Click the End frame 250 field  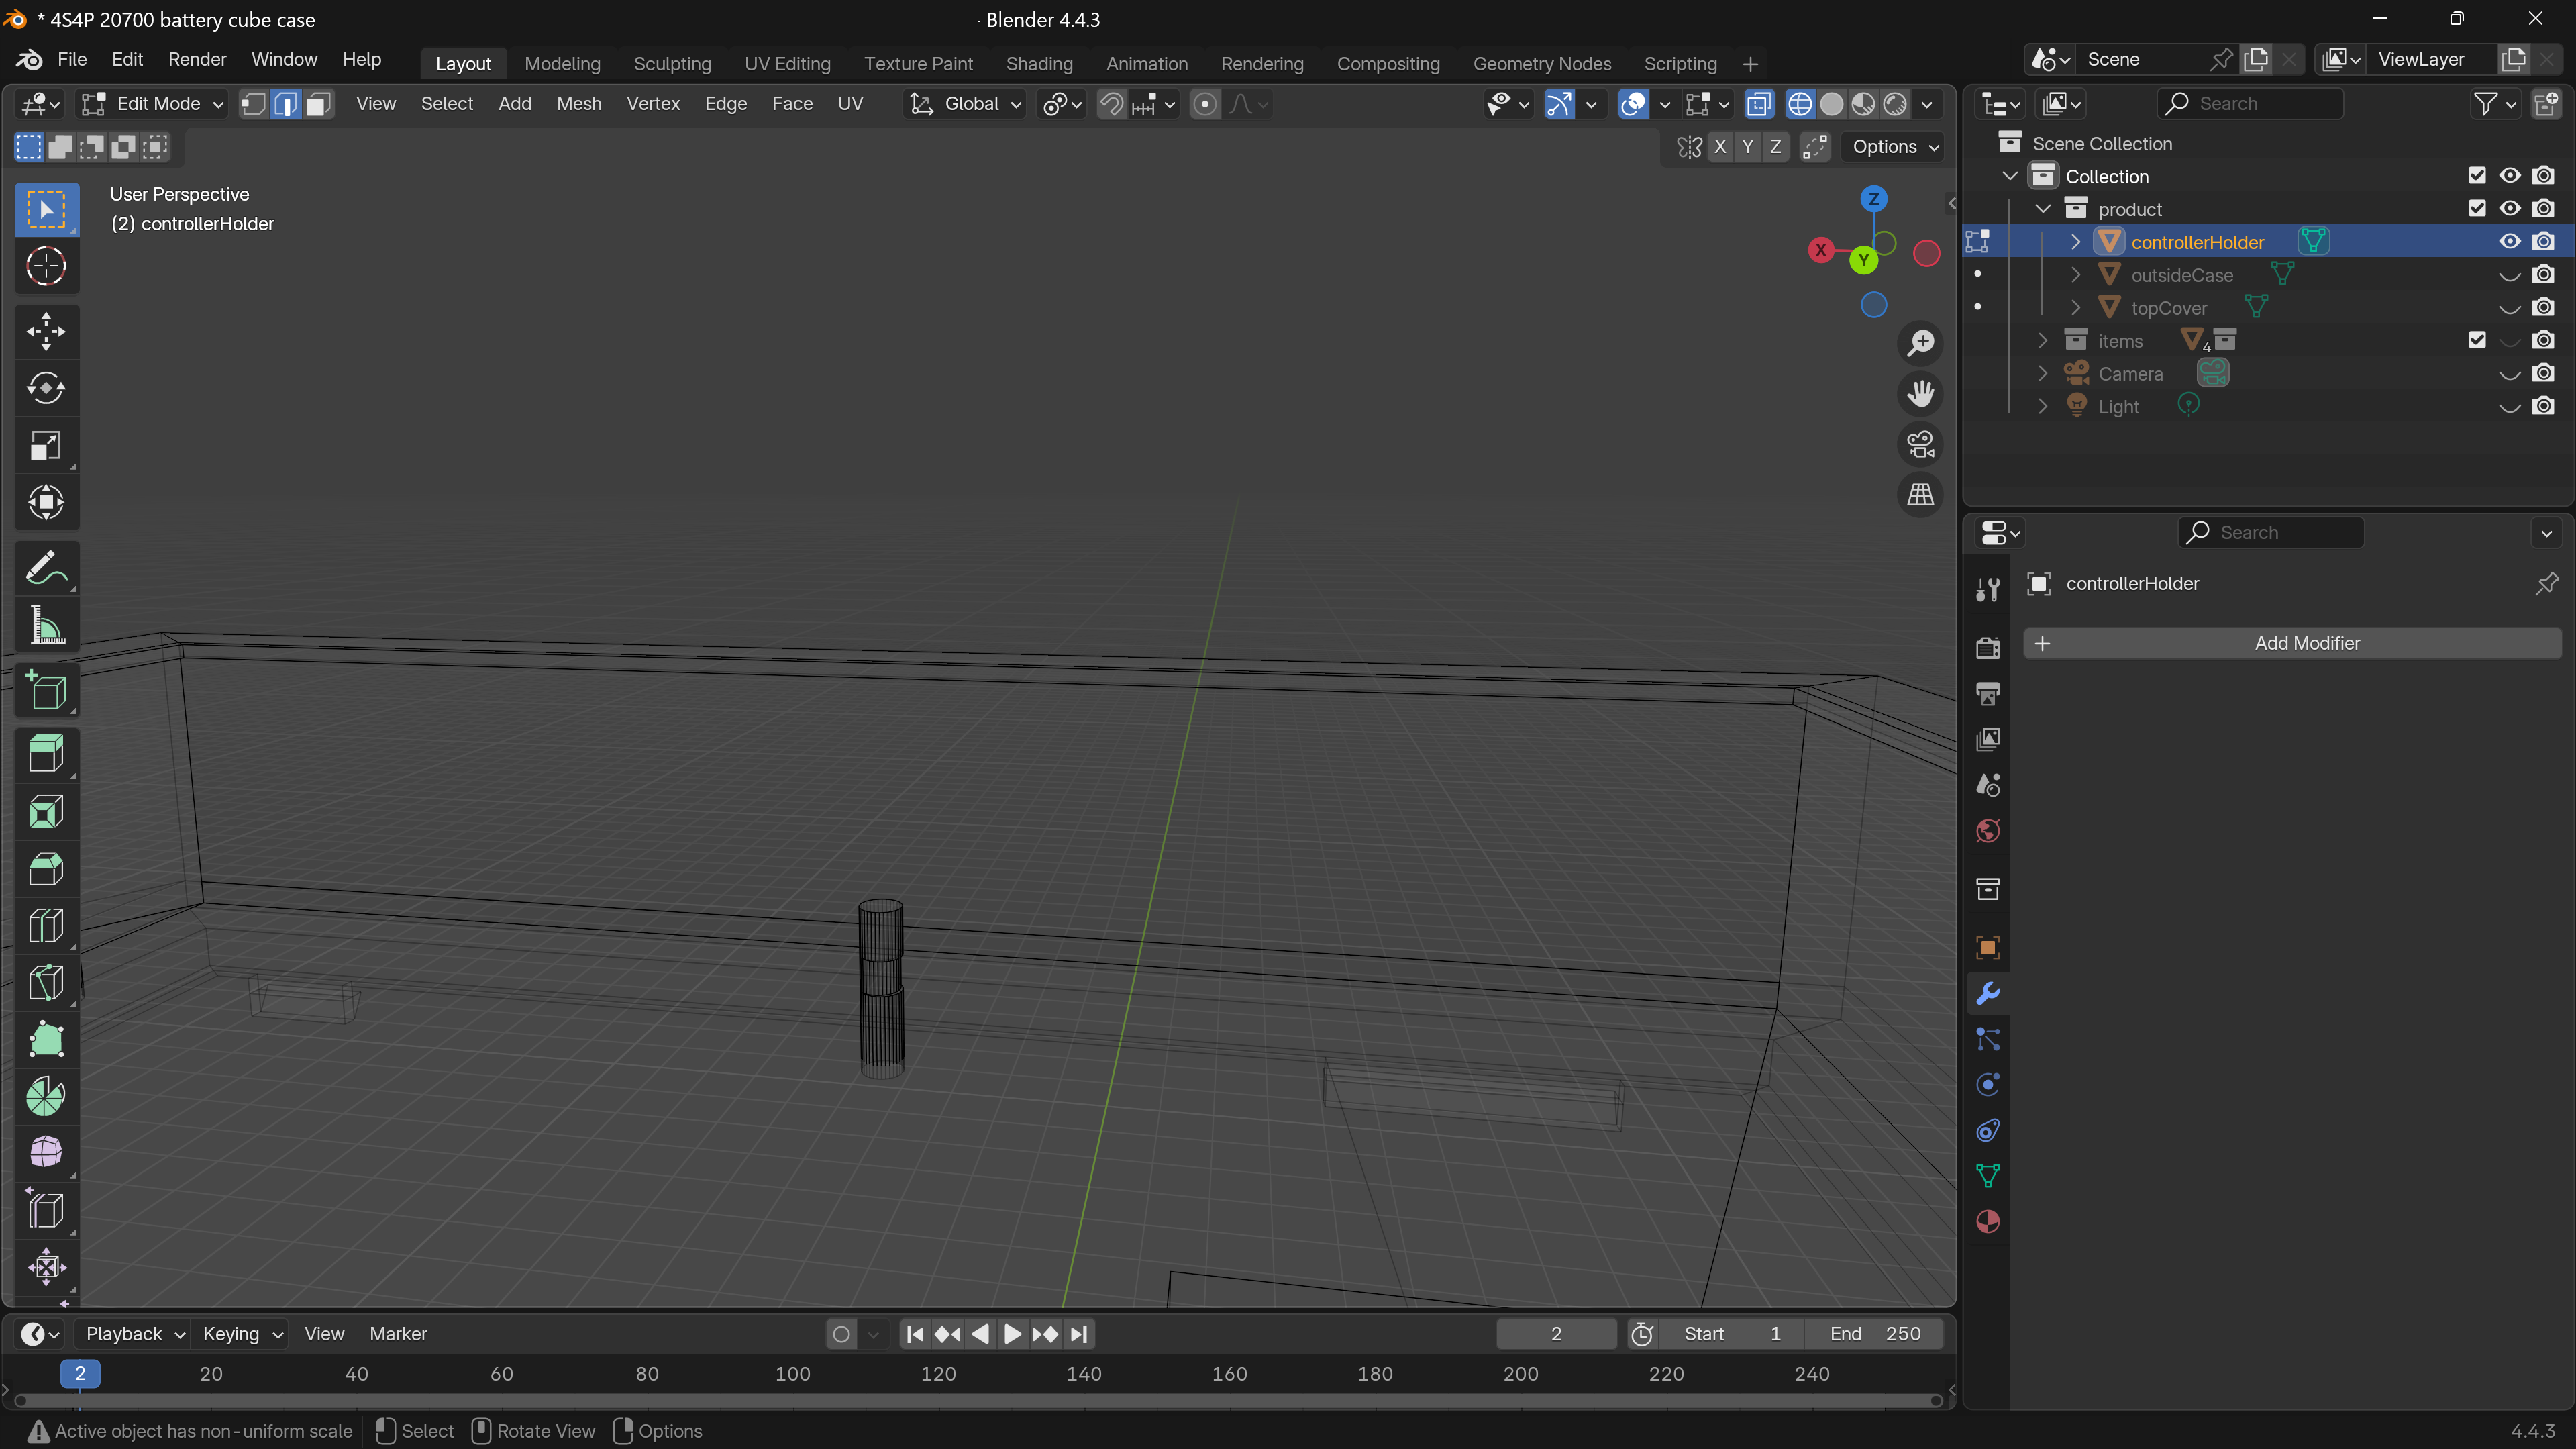(1875, 1333)
